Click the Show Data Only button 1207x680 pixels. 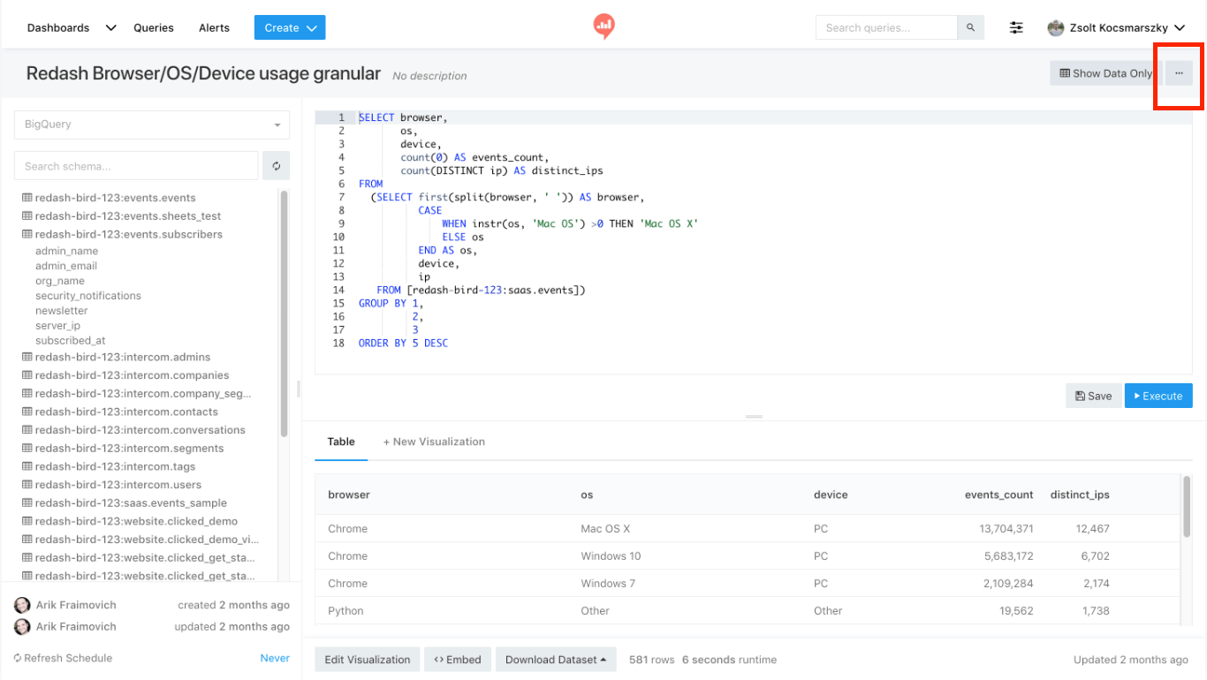click(1105, 73)
